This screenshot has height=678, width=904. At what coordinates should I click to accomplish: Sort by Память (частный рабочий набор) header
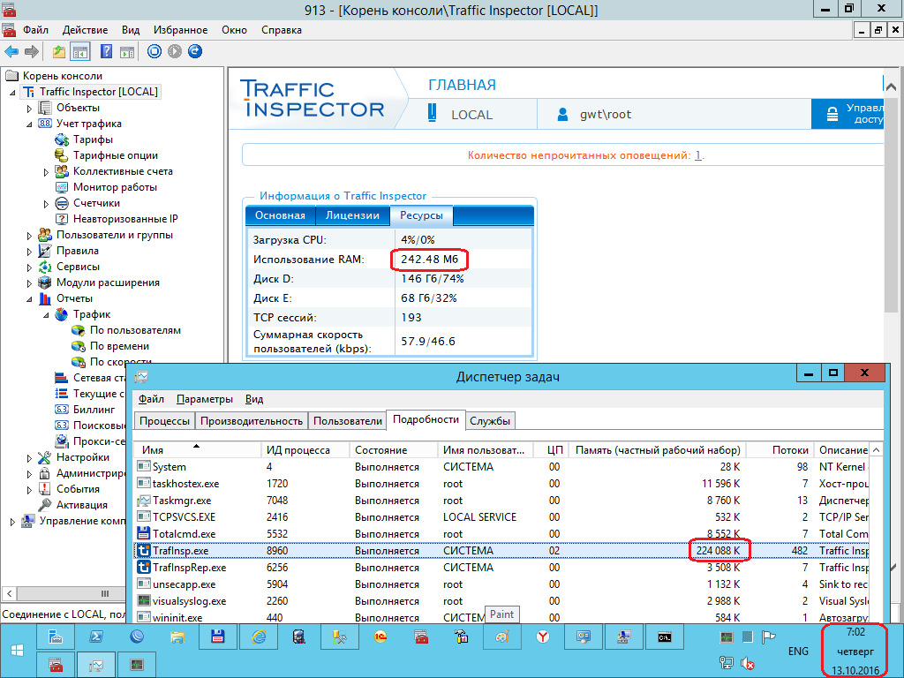click(657, 450)
